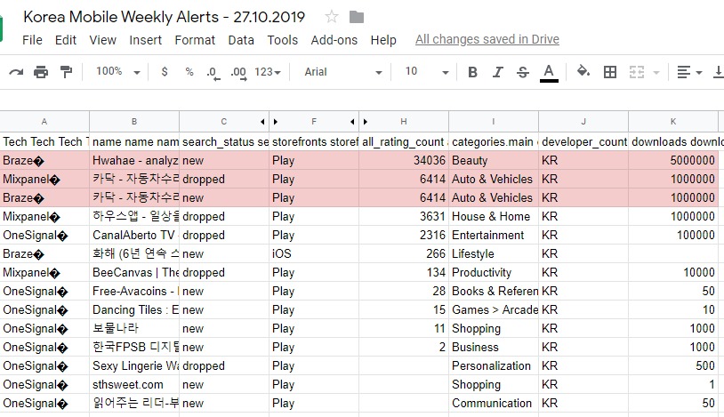Open the font size 10 dropdown

(x=422, y=72)
